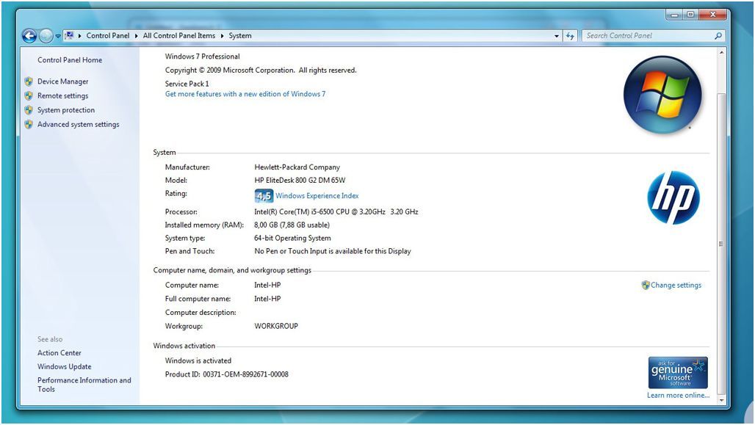This screenshot has width=755, height=425.
Task: Open Device Manager from the sidebar
Action: click(65, 81)
